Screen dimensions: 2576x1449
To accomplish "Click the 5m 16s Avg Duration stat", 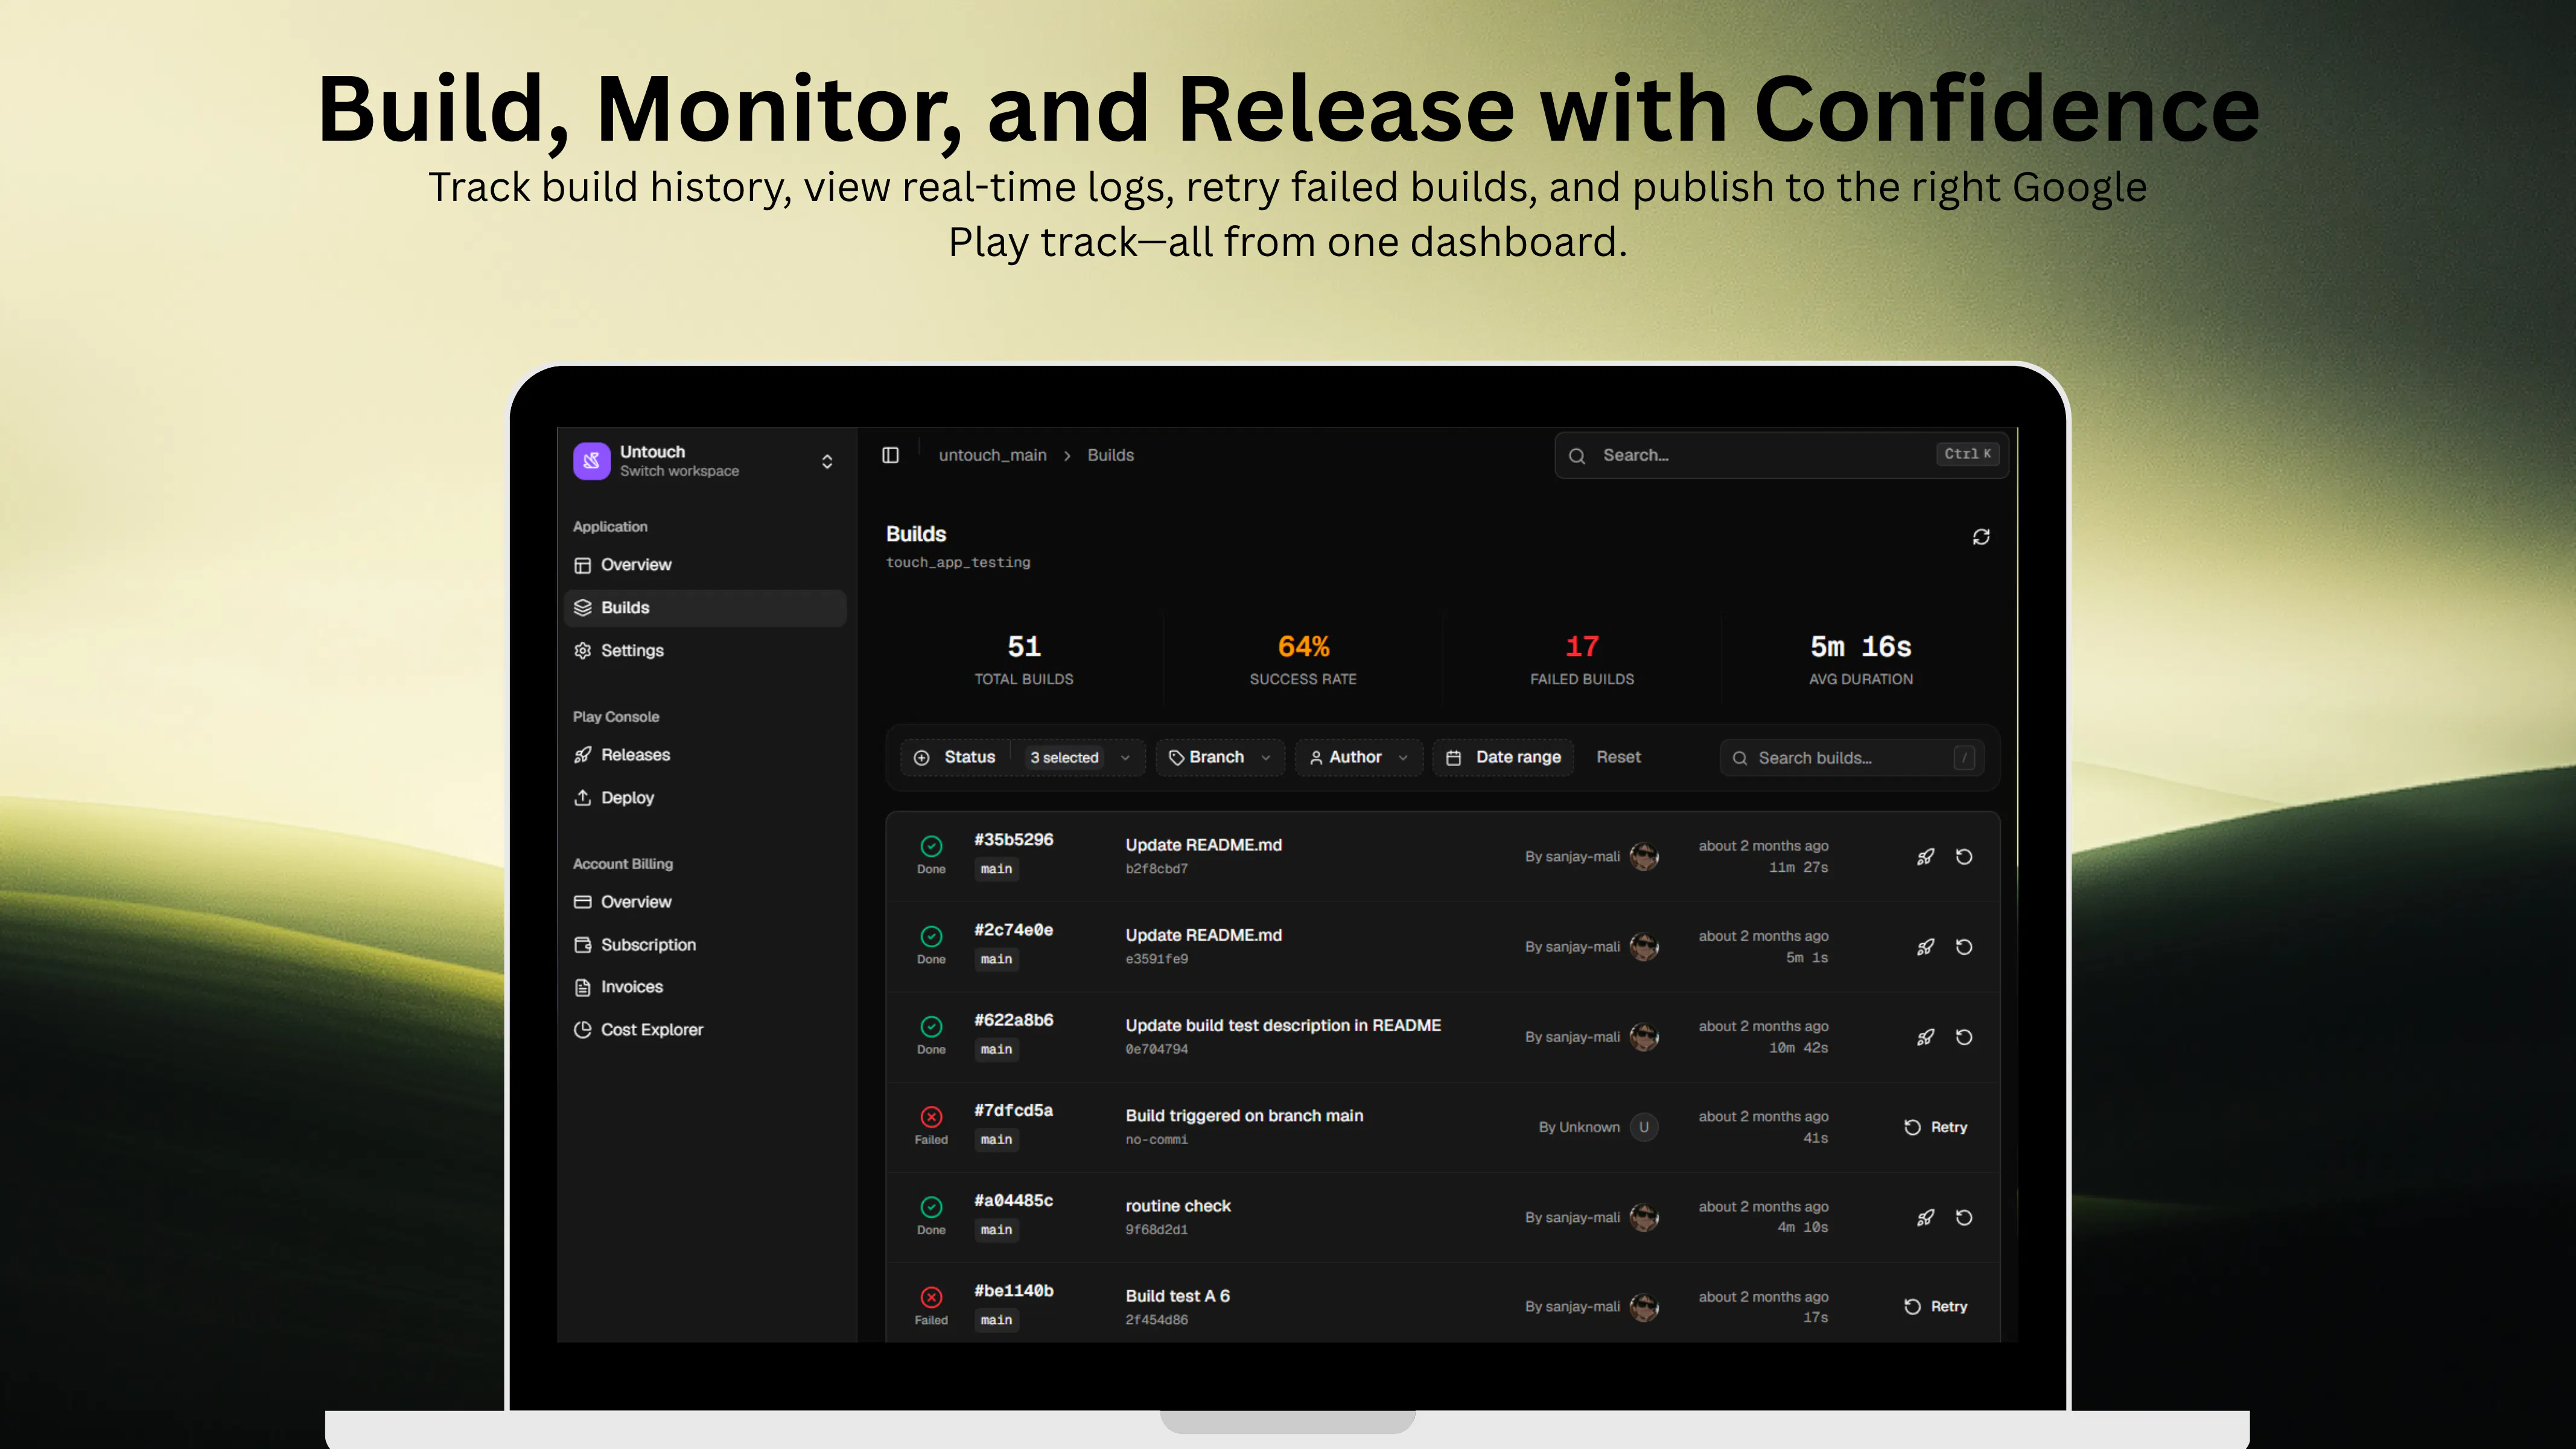I will point(1861,661).
